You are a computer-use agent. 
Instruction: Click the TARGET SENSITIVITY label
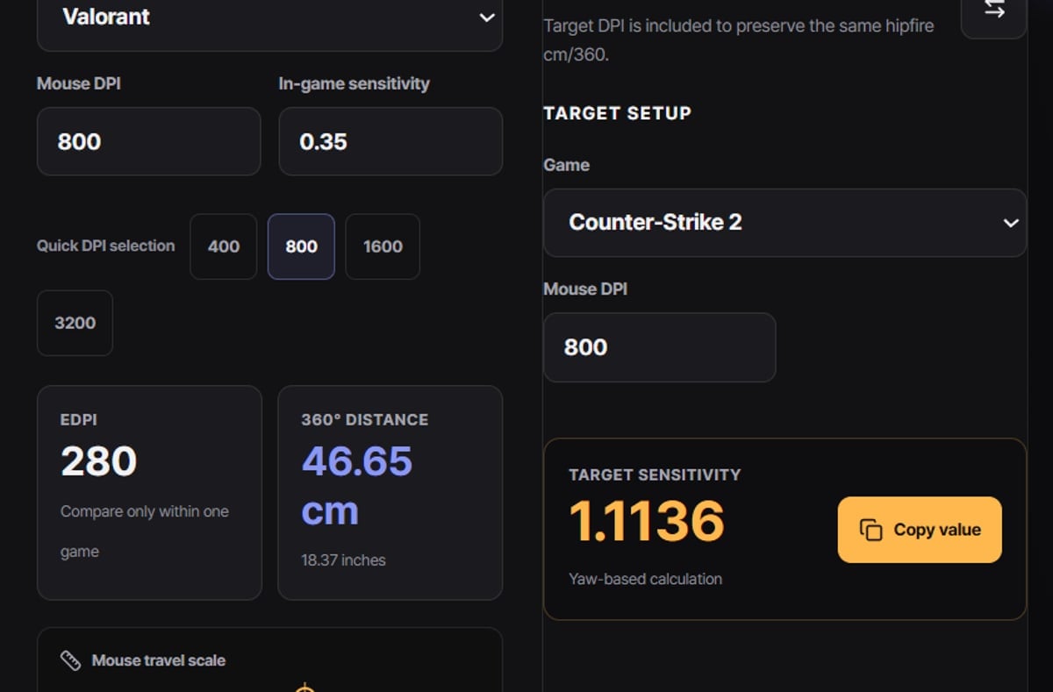point(655,474)
